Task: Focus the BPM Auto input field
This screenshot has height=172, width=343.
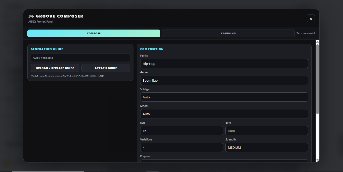Action: tap(267, 131)
